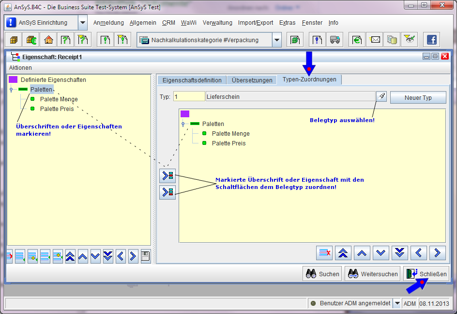Move to top in right panel with double up arrow
The image size is (457, 314).
[x=343, y=252]
